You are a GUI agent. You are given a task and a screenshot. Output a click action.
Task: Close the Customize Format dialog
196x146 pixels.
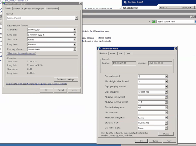(175, 48)
